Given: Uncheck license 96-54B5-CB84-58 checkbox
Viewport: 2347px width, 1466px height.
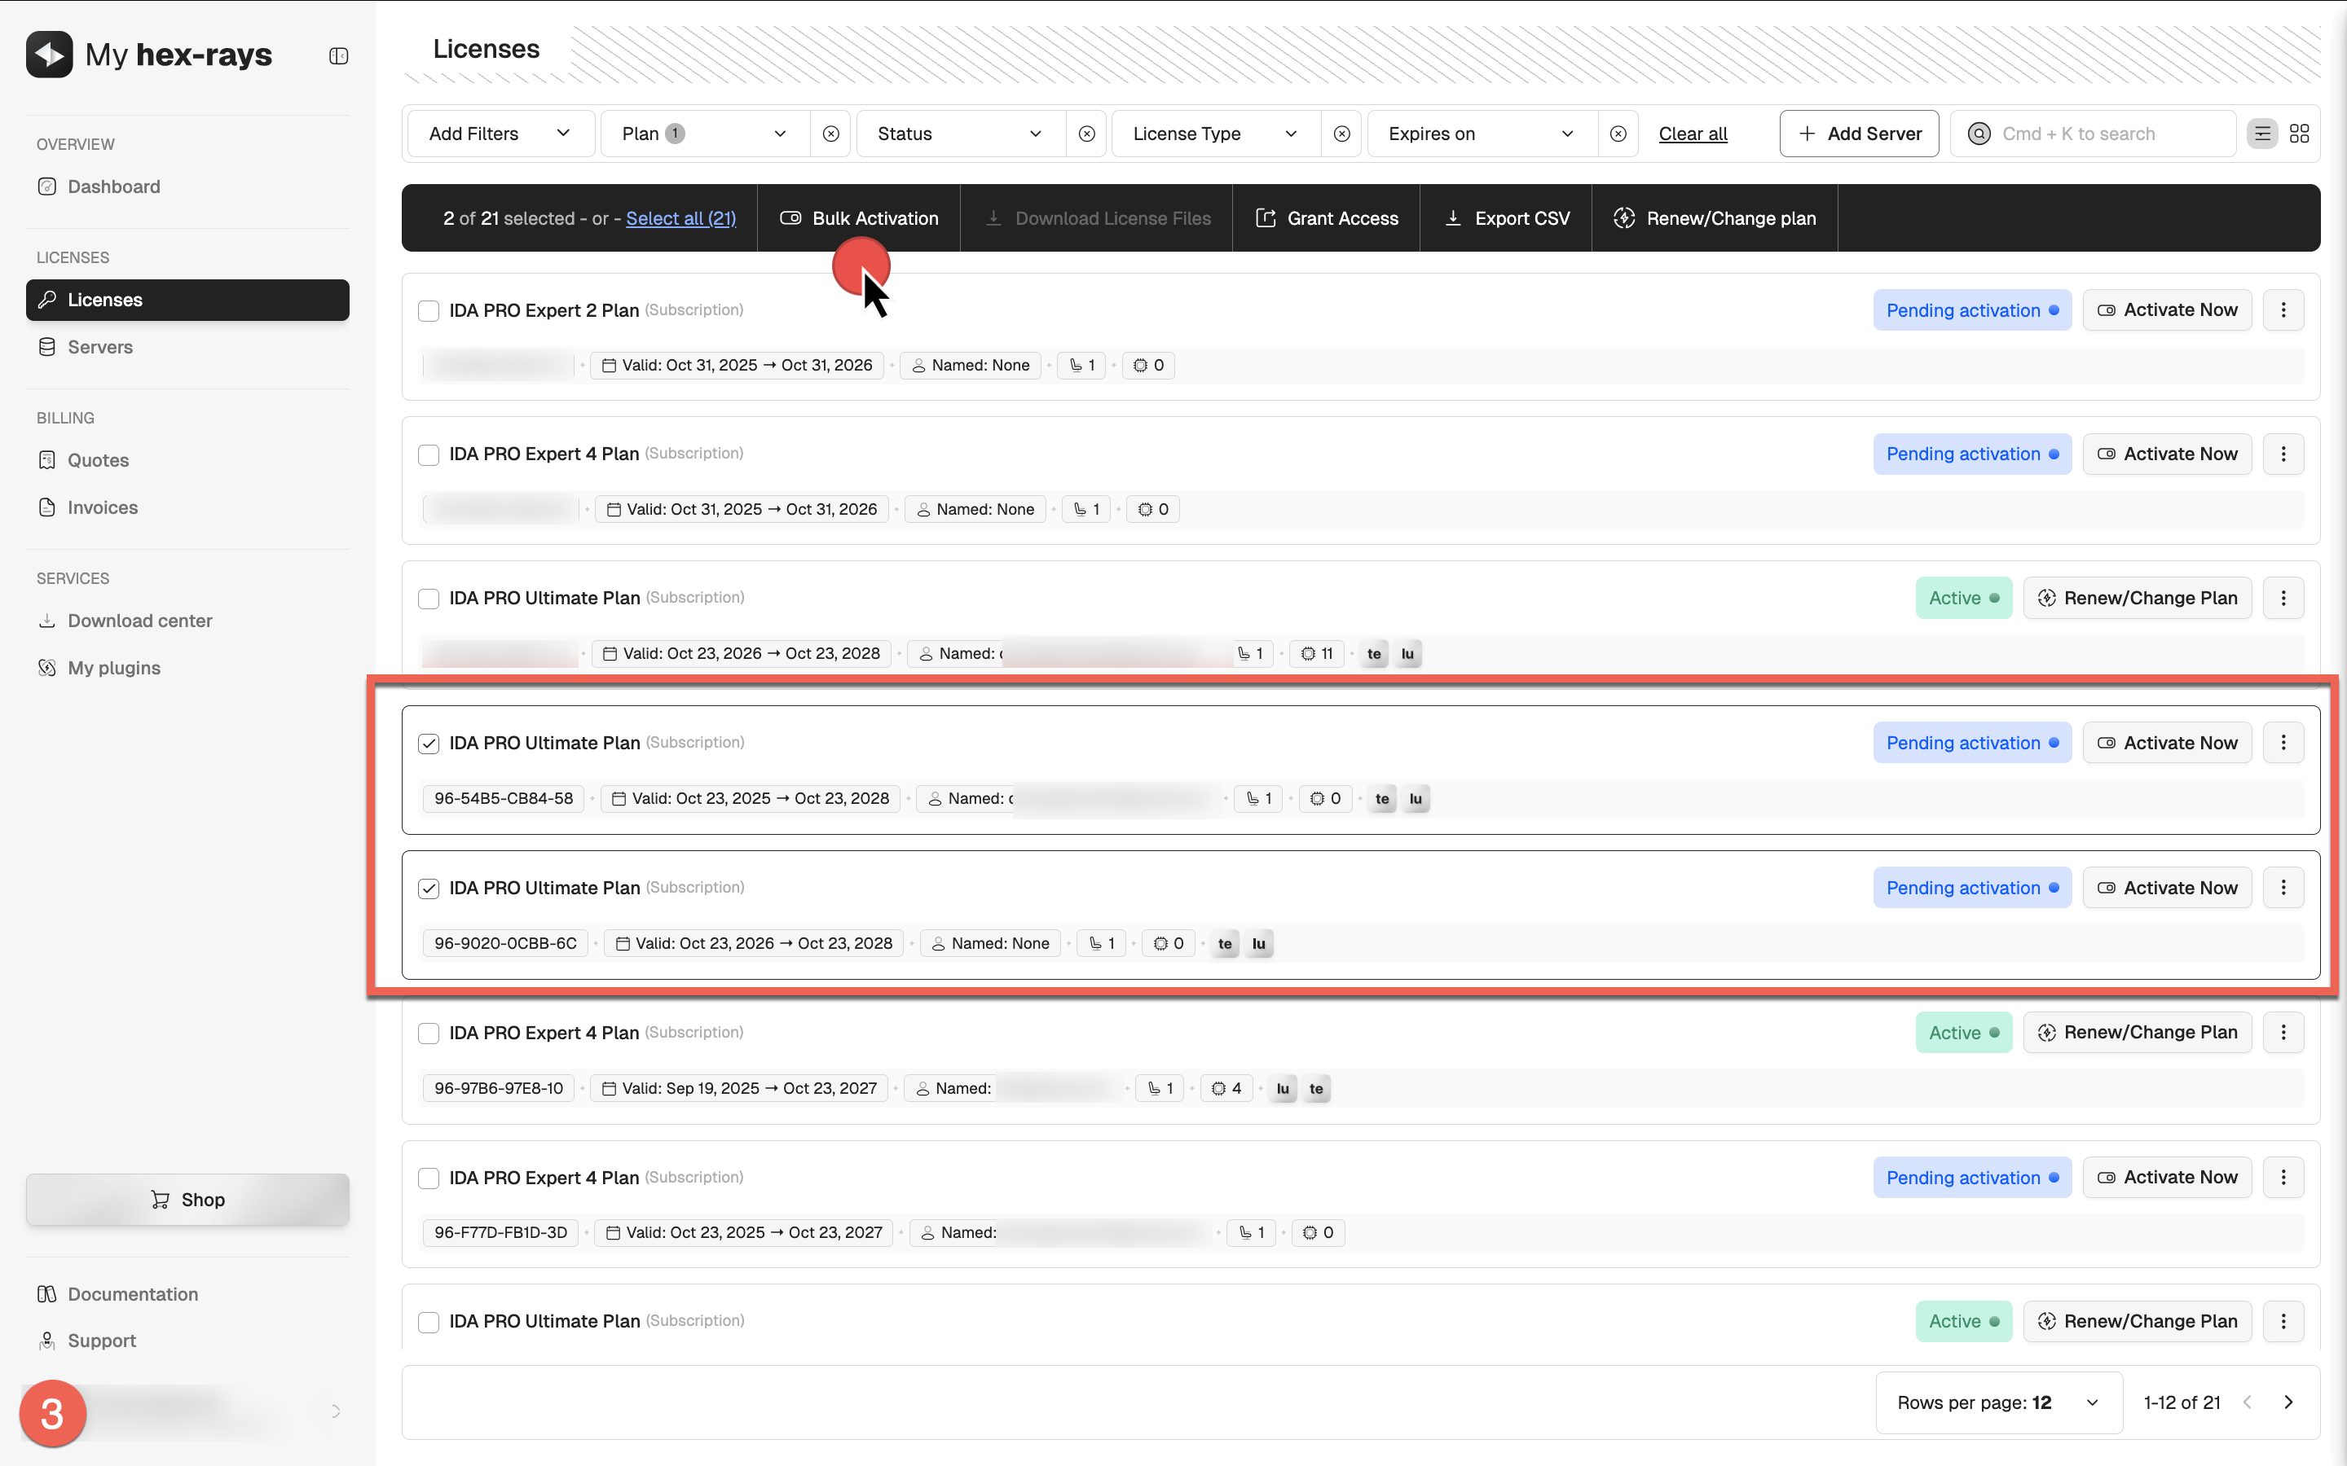Looking at the screenshot, I should point(429,744).
